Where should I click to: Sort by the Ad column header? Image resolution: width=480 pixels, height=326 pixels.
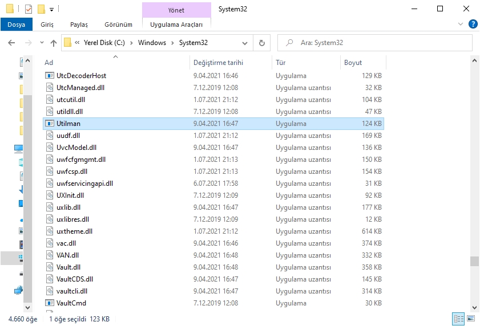115,62
